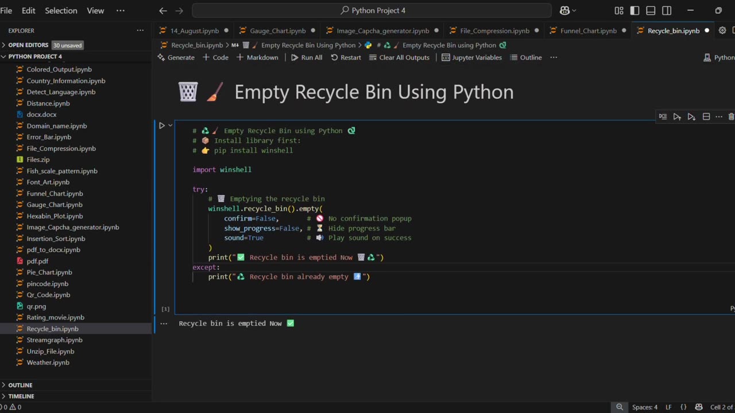Screen dimensions: 735x413
Task: Switch to Gauge_Chart.ipynb tab
Action: point(277,31)
